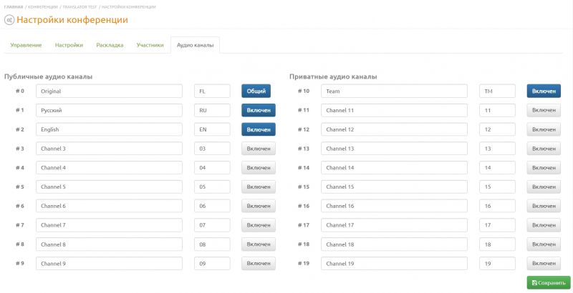Enable private channel #19 with Включен

click(544, 264)
